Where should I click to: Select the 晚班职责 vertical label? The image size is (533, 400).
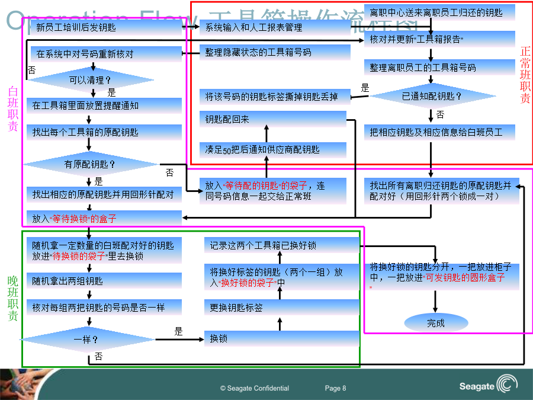coord(13,298)
